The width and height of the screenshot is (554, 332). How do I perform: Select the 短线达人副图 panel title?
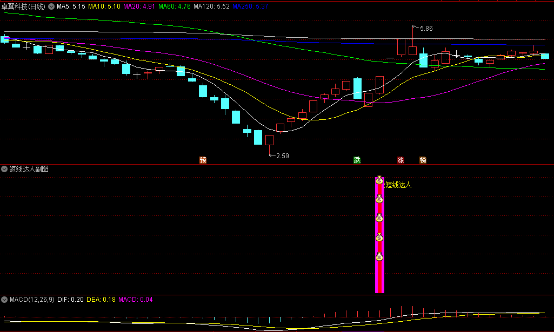point(29,169)
